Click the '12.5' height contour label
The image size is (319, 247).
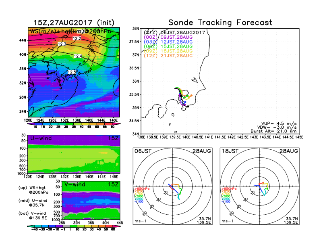72,72
